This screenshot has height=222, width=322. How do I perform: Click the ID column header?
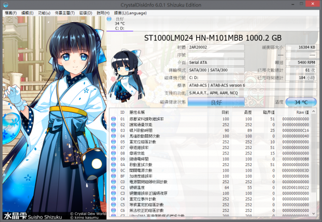pyautogui.click(x=122, y=112)
